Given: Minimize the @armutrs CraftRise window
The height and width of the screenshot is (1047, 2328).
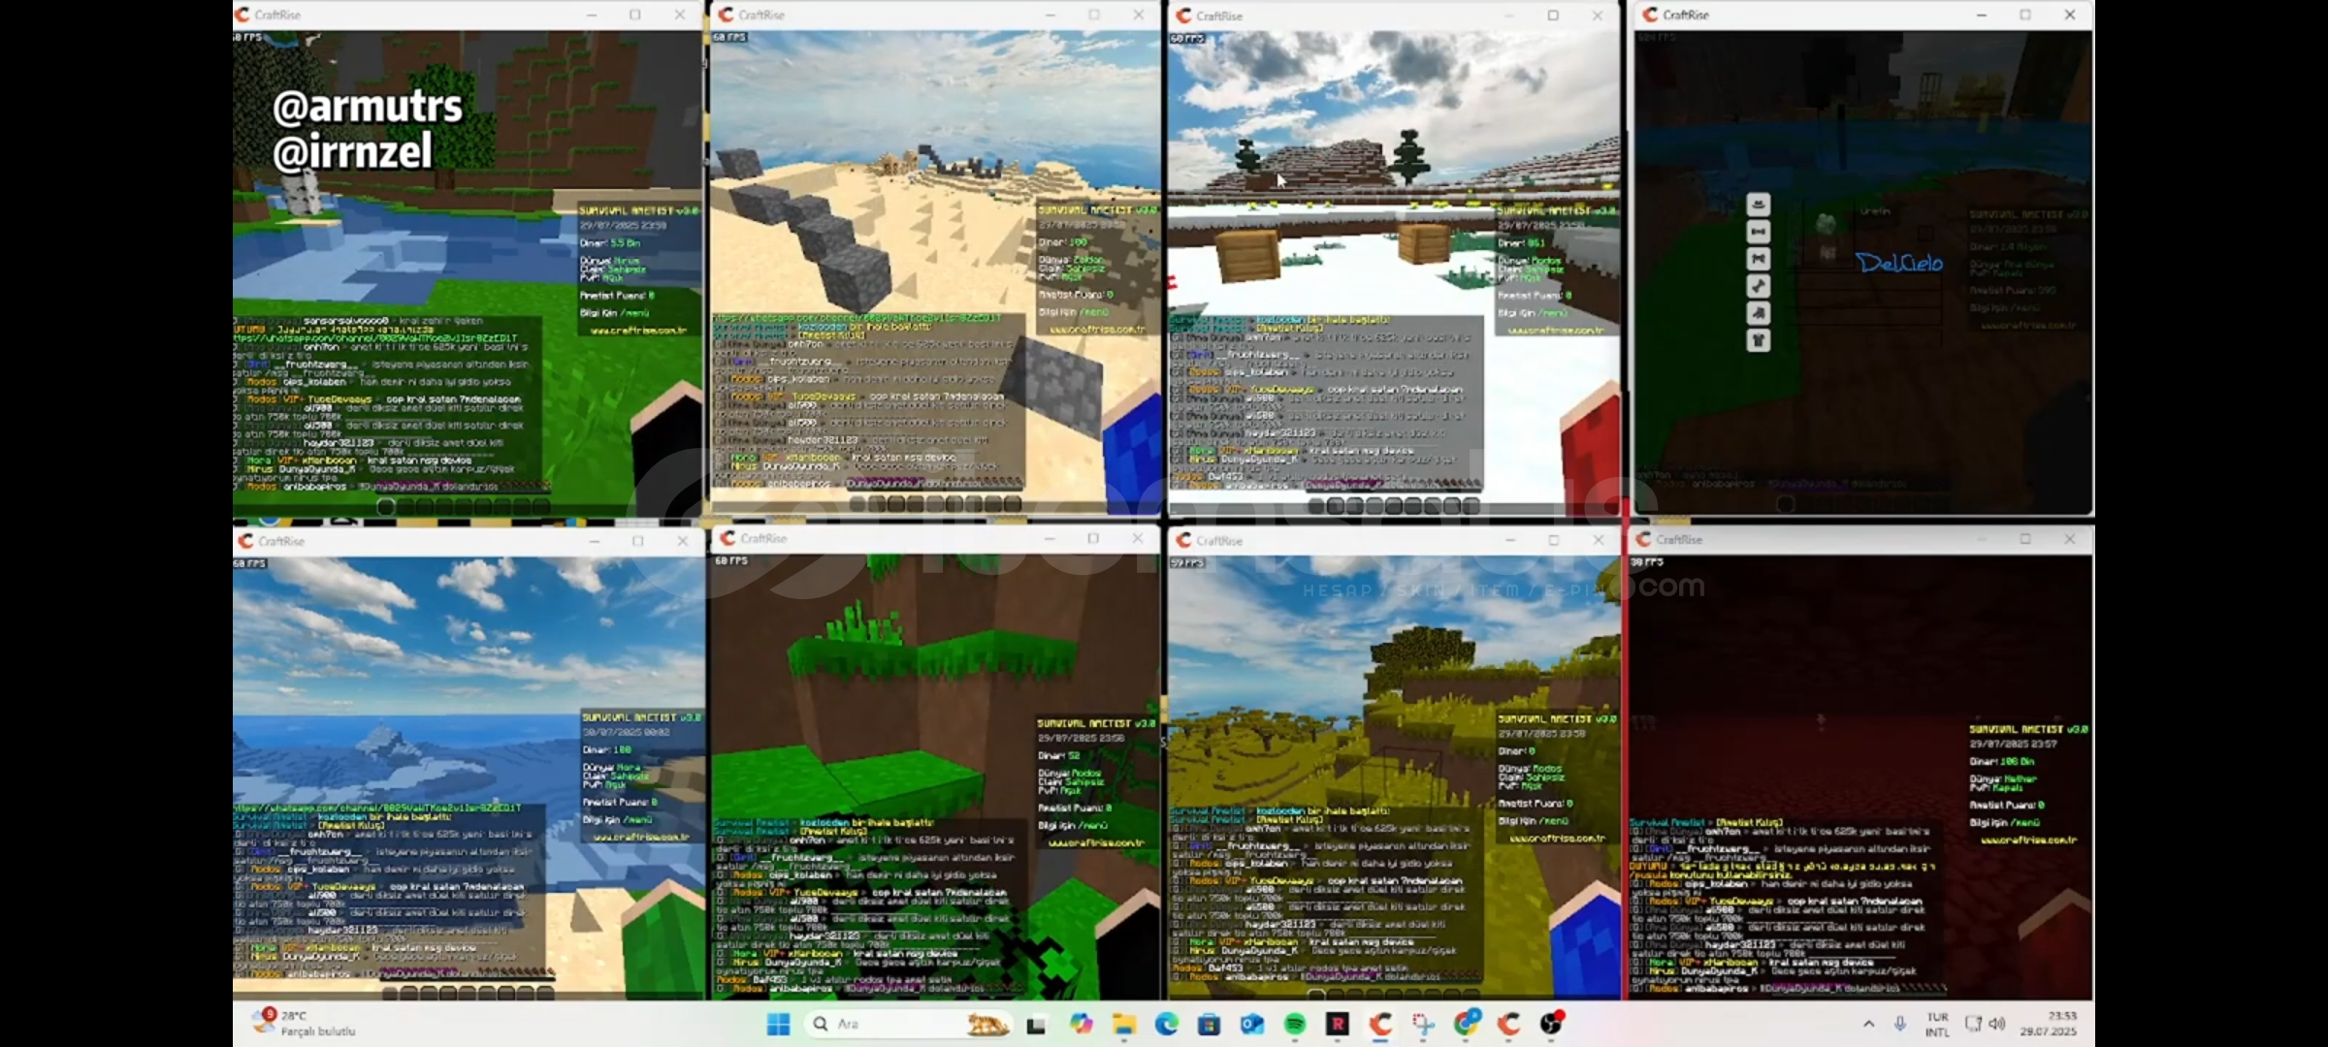Looking at the screenshot, I should [592, 15].
